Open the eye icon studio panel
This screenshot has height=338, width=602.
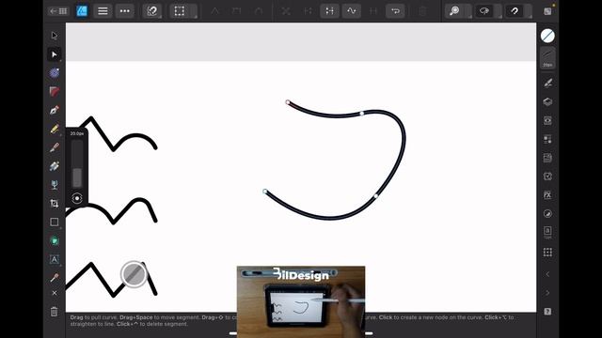[547, 120]
